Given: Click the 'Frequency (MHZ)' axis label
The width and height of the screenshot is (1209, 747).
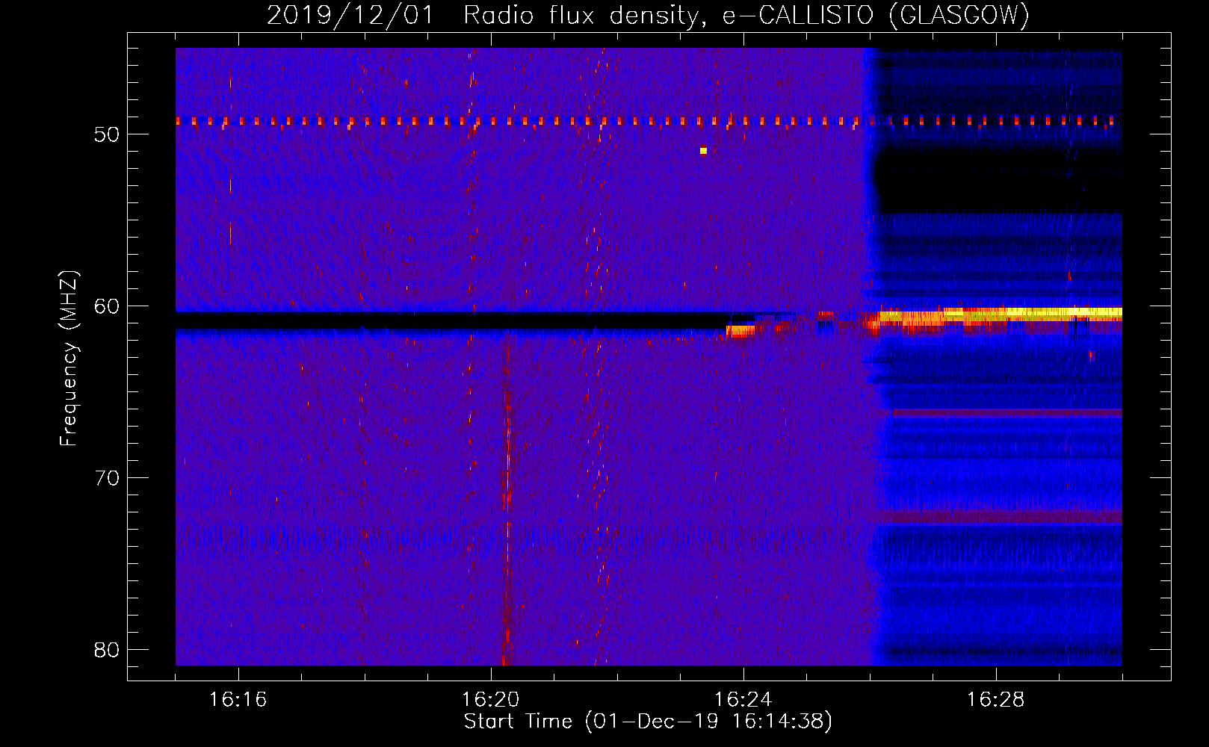Looking at the screenshot, I should (x=69, y=359).
